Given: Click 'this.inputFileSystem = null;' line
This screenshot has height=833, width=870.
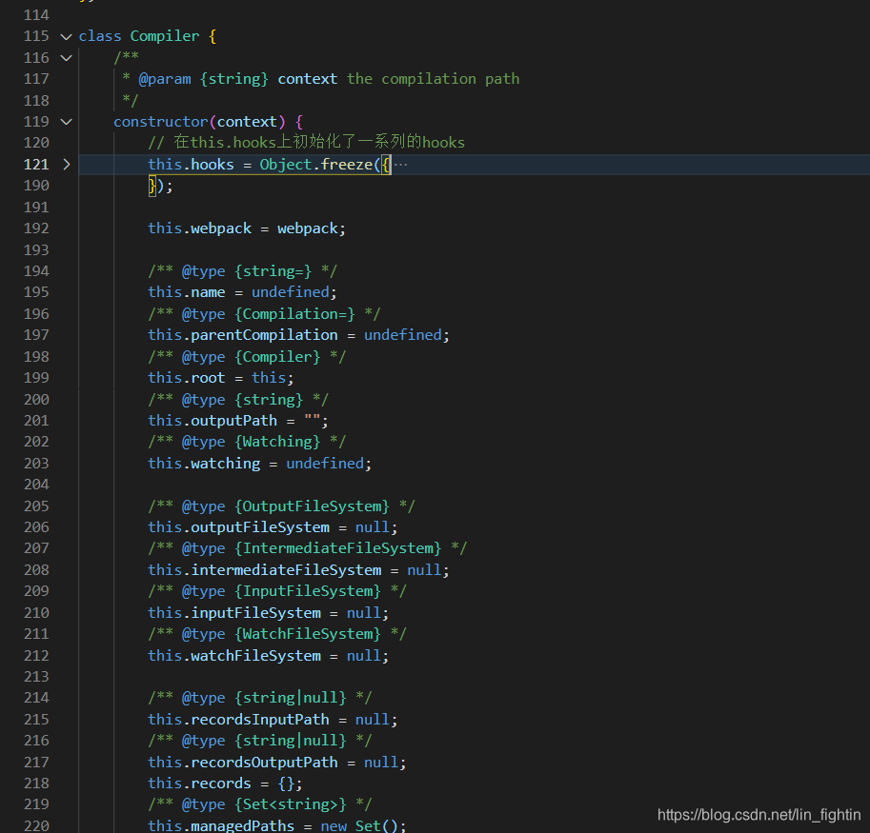Looking at the screenshot, I should click(268, 612).
